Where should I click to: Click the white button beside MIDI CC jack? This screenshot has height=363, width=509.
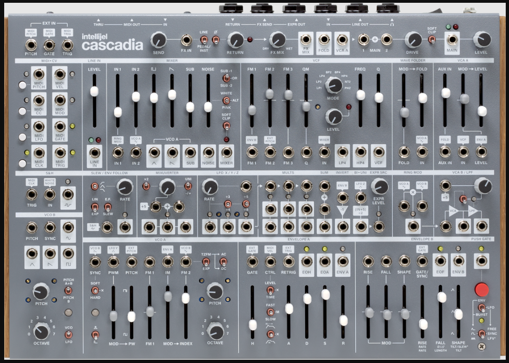click(22, 111)
